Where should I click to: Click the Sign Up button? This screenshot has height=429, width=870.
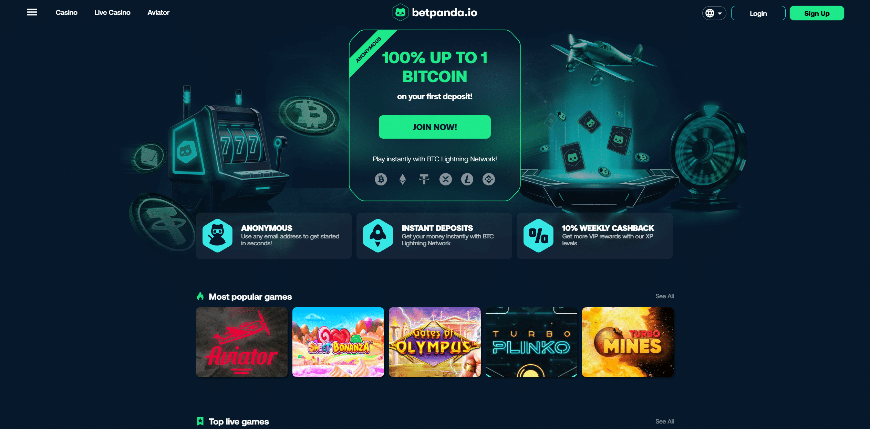coord(817,13)
